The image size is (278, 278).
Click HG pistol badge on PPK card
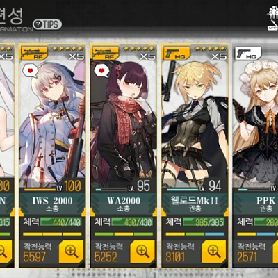pos(248,53)
